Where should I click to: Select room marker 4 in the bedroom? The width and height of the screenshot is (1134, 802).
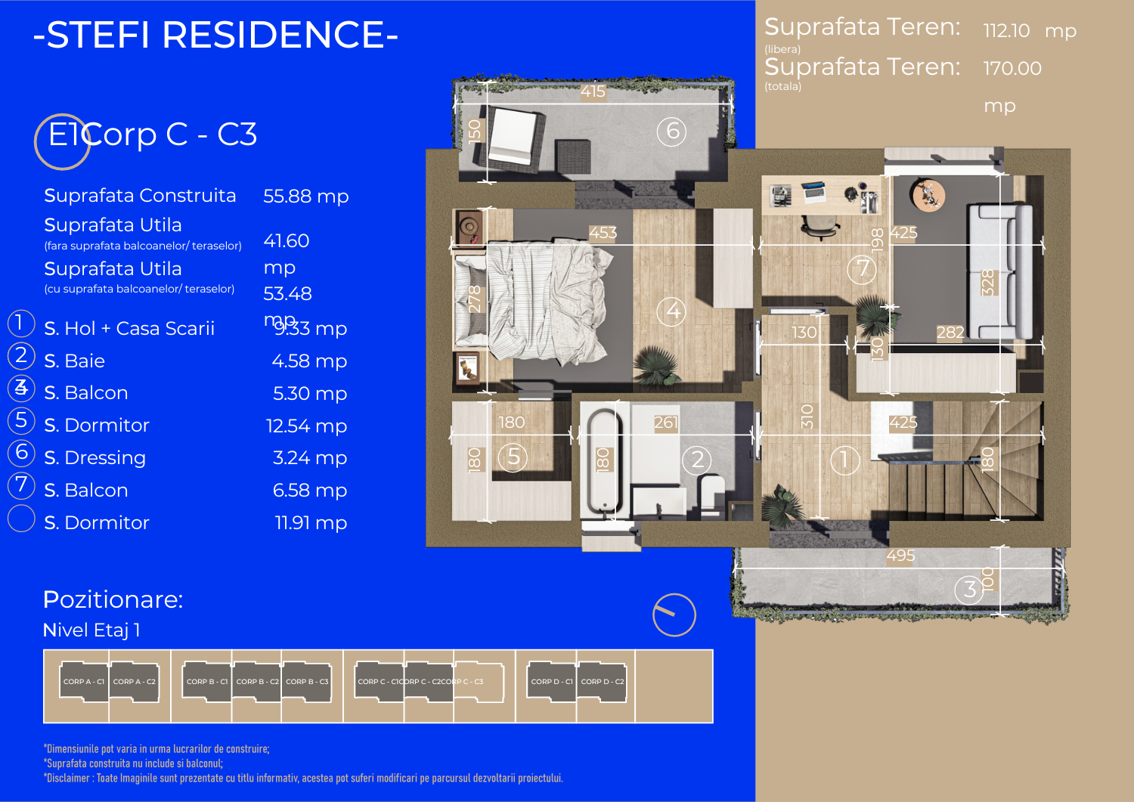[x=671, y=311]
